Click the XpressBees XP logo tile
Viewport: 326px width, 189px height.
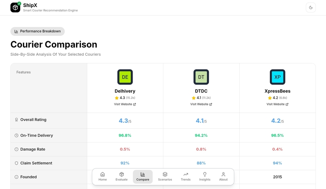[x=277, y=77]
